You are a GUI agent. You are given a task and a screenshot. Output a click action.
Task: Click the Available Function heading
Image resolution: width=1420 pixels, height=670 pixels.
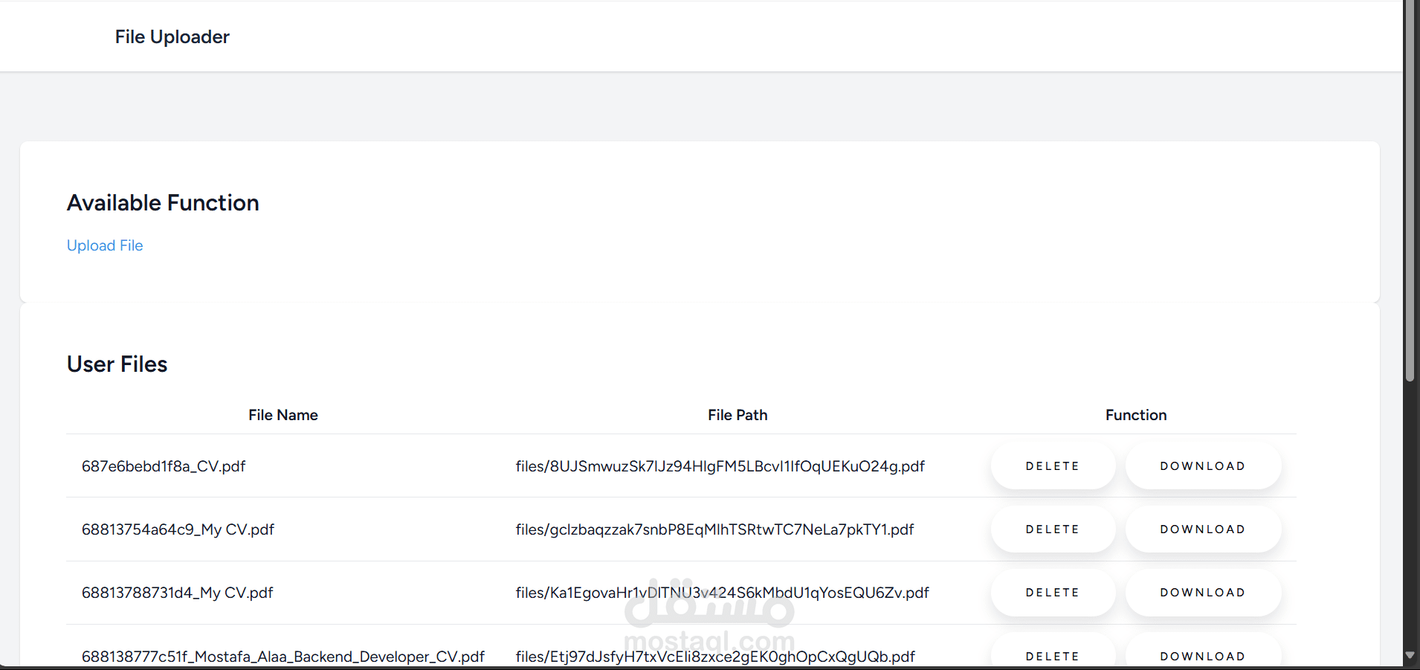click(163, 203)
